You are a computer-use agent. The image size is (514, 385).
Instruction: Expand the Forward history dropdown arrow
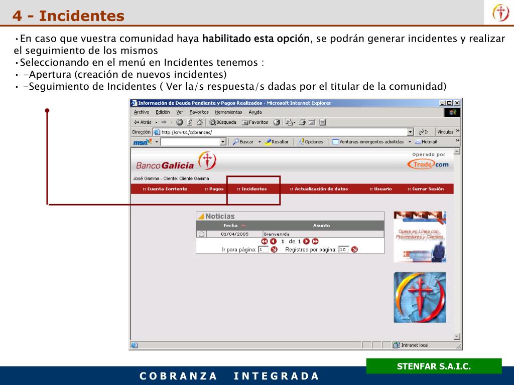click(x=171, y=122)
